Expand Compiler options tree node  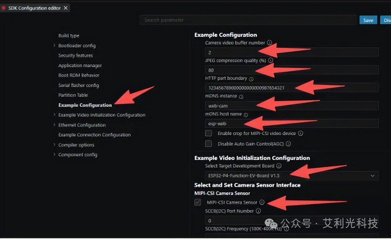54,145
